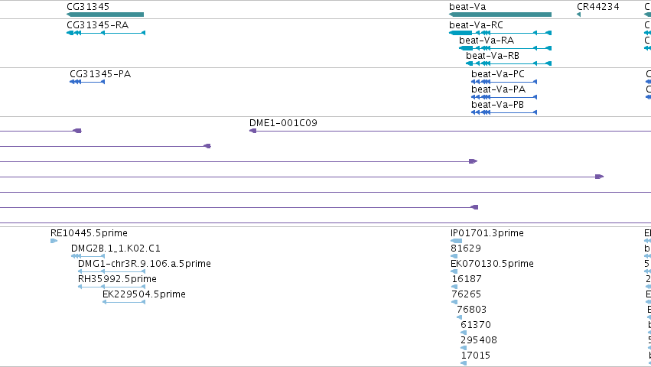Select feature 76265 label
The image size is (651, 367).
point(466,294)
